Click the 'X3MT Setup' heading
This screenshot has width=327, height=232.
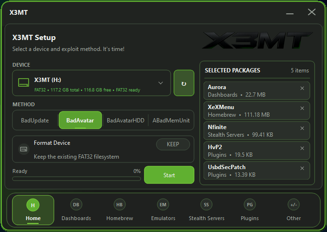(34, 38)
